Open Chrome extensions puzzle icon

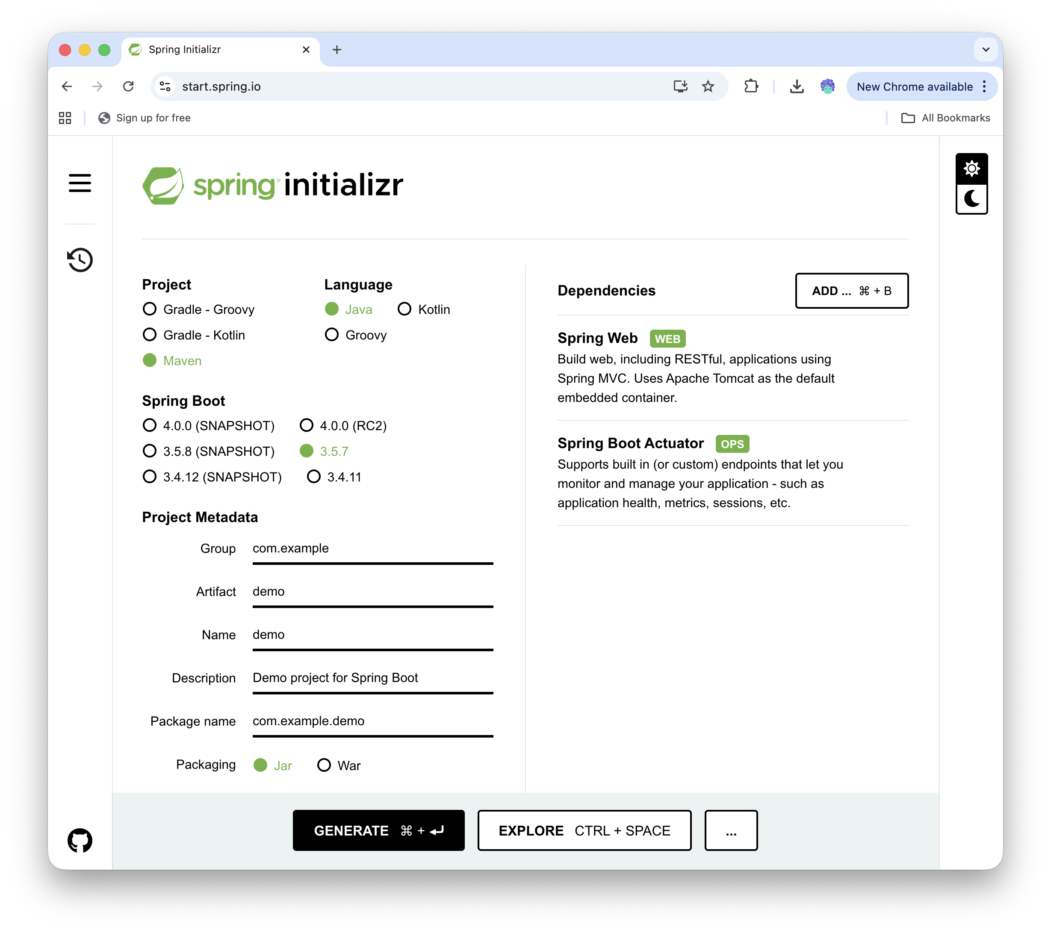point(751,86)
